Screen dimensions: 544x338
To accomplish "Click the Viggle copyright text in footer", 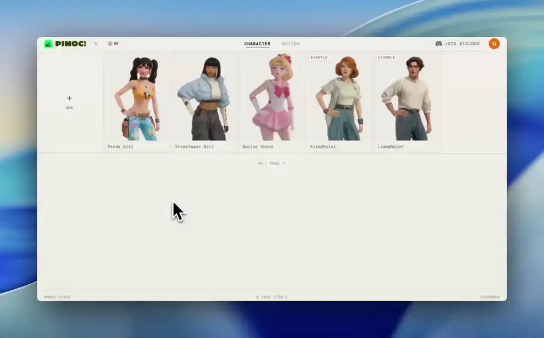I will point(271,297).
